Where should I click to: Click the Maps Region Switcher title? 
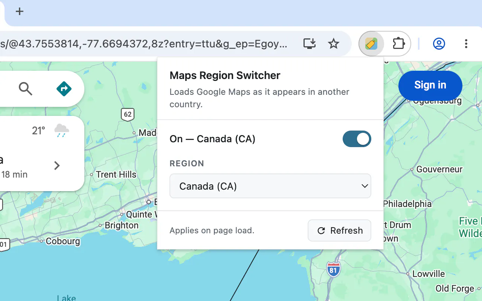click(x=225, y=75)
